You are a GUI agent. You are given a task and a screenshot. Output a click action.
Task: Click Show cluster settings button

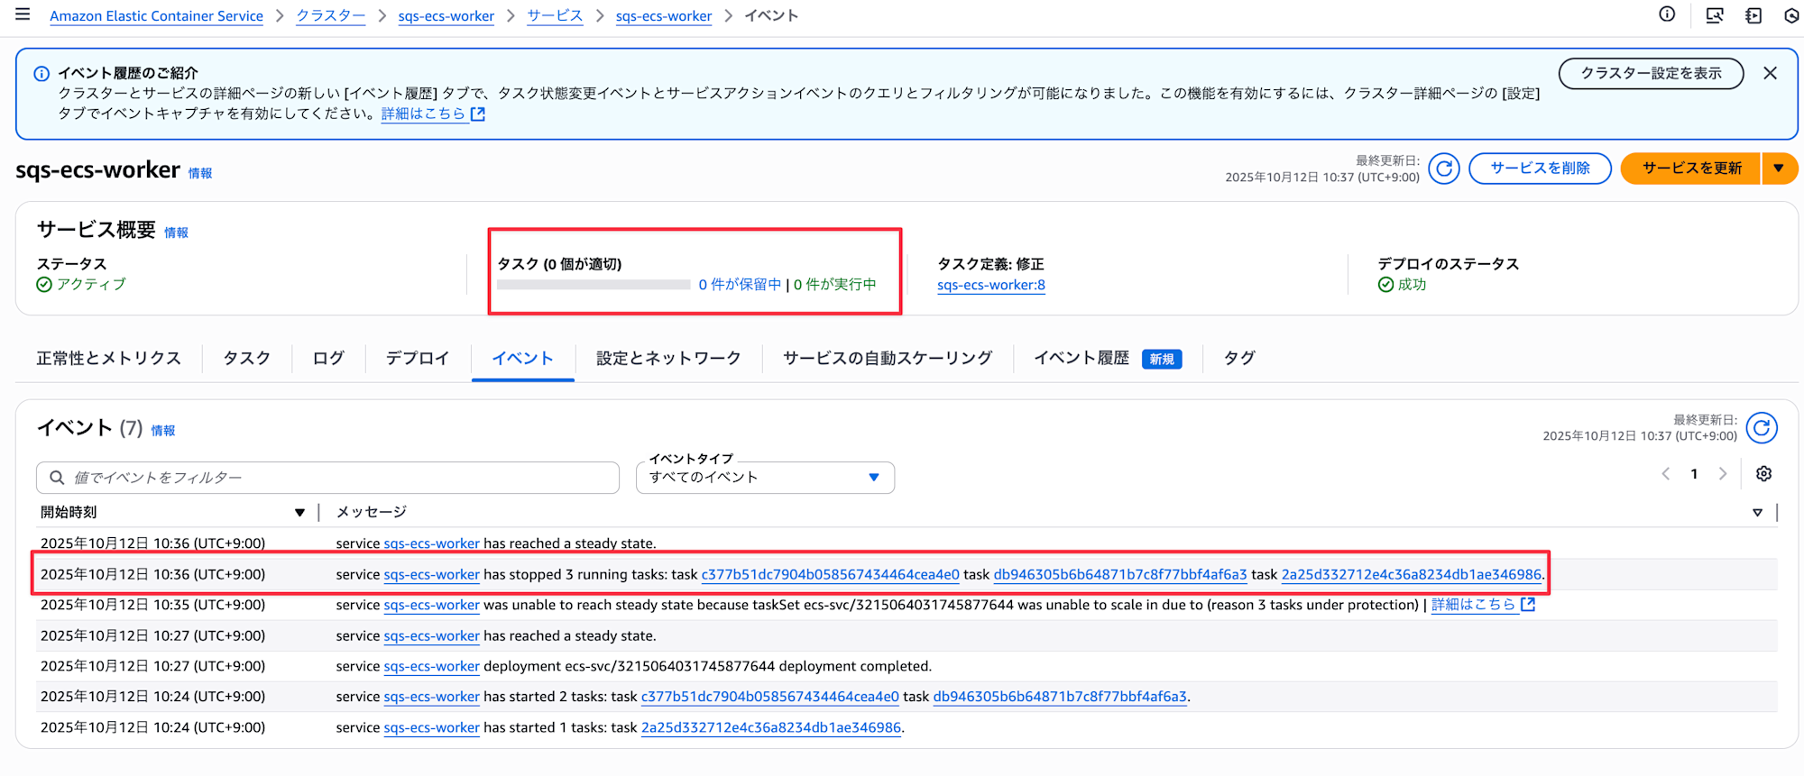1650,74
